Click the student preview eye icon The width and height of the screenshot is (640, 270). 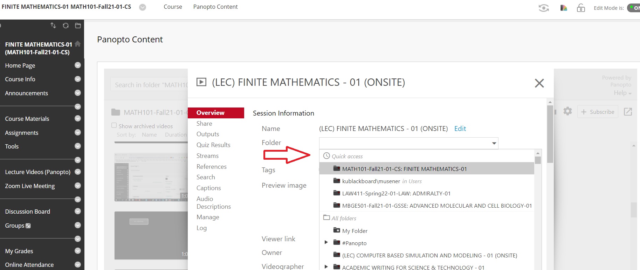click(x=543, y=8)
